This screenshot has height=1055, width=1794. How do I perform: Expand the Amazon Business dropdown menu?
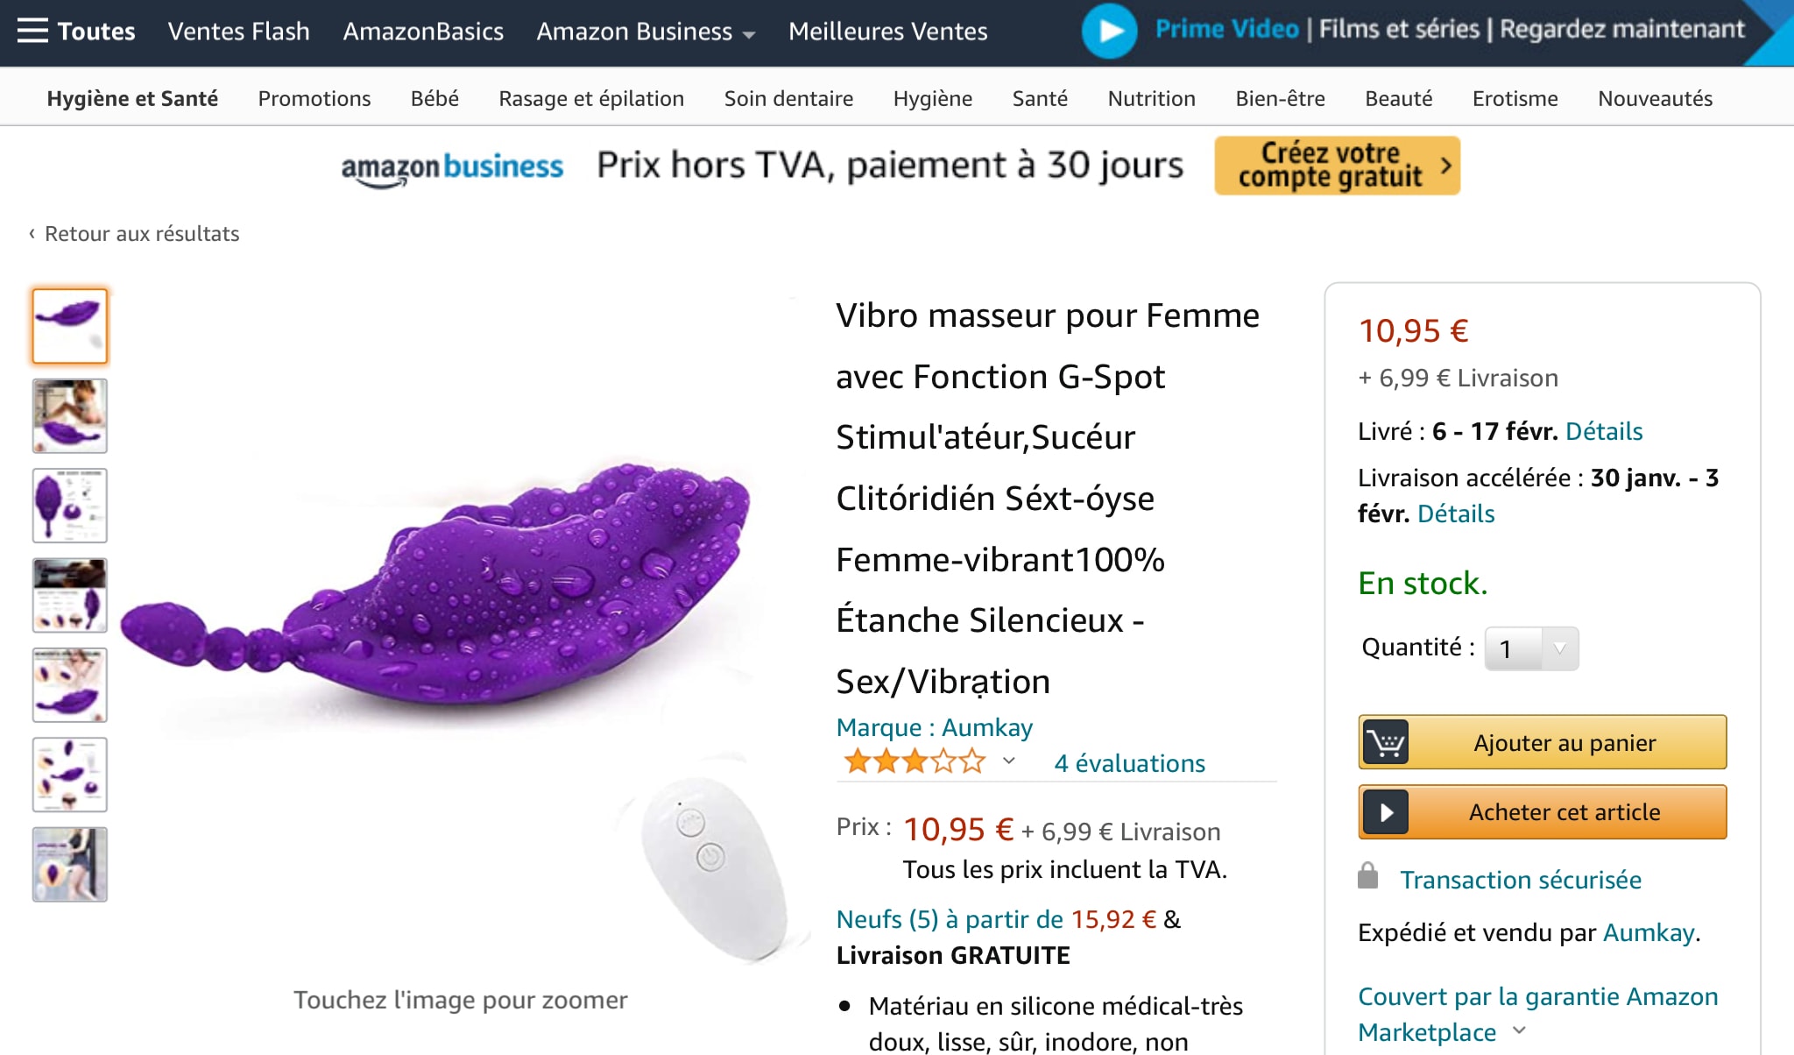click(x=749, y=34)
